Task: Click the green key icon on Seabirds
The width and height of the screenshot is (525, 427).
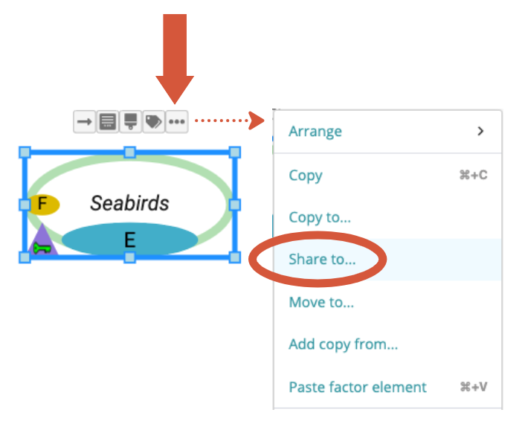Action: click(x=41, y=248)
